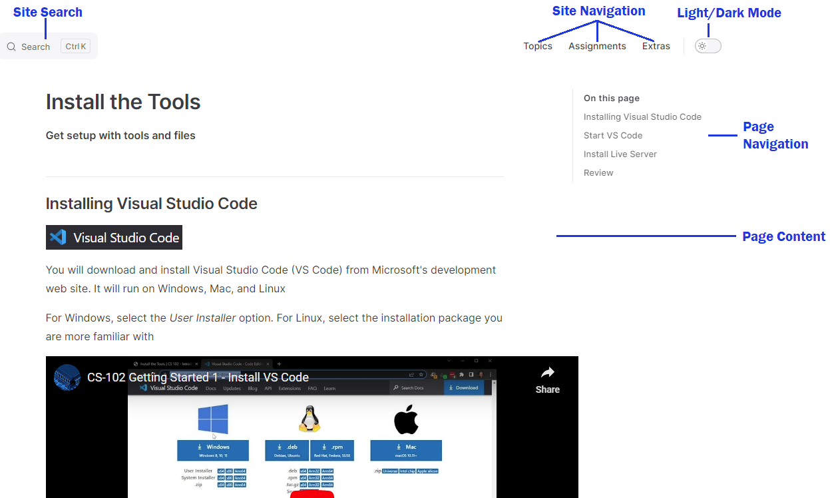Jump to the Review section link
The image size is (830, 498).
pos(598,172)
